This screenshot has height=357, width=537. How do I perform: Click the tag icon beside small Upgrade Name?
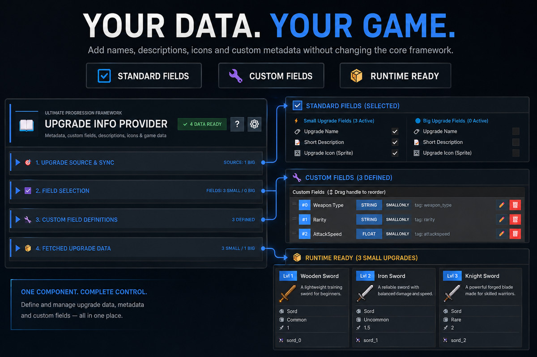coord(297,132)
